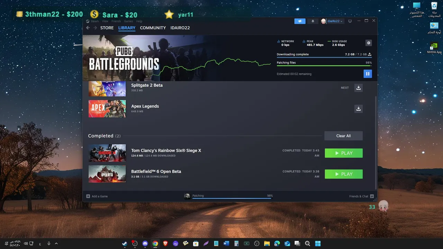The height and width of the screenshot is (249, 443).
Task: Open Microsoft Edge from taskbar
Action: coord(277,243)
